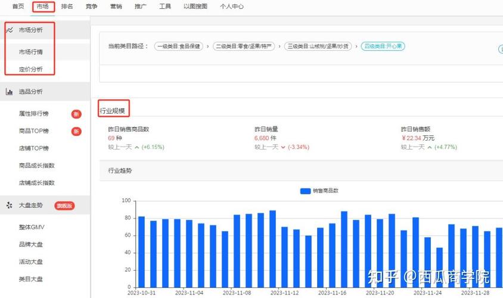Click the 新 badge beside 属性排行榜
503x298 pixels.
76,114
